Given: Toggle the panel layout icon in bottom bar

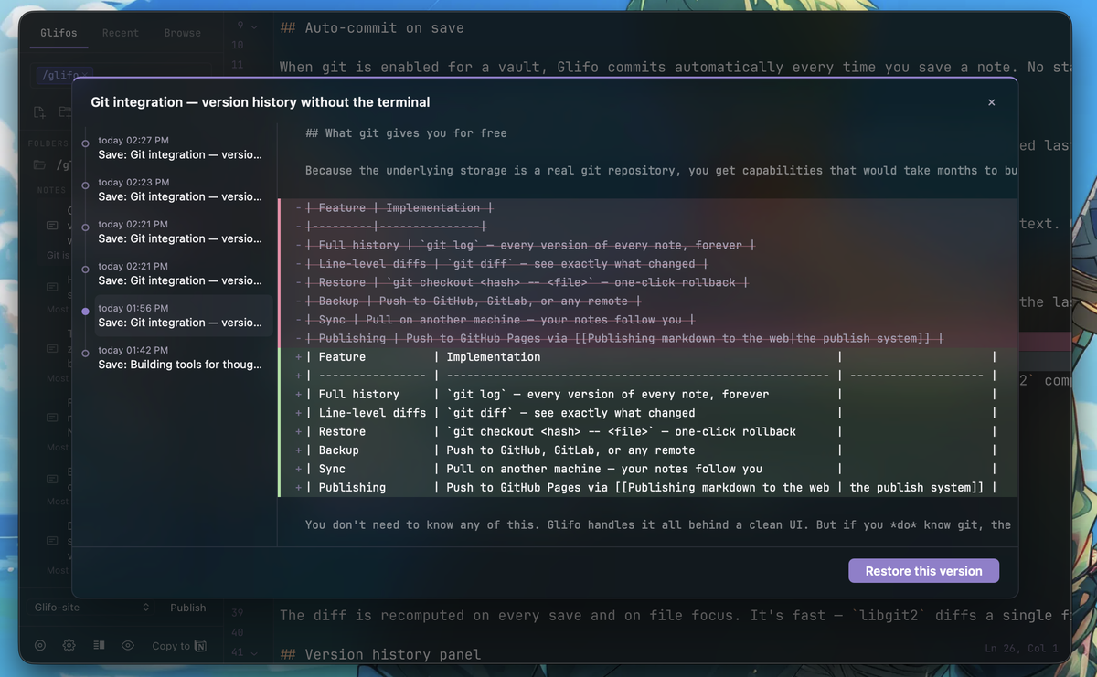Looking at the screenshot, I should [99, 645].
